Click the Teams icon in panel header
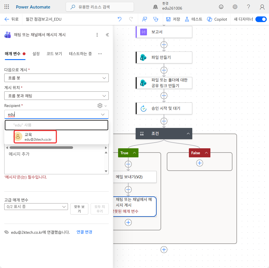Screen dimensions: 269x268 click(8, 35)
